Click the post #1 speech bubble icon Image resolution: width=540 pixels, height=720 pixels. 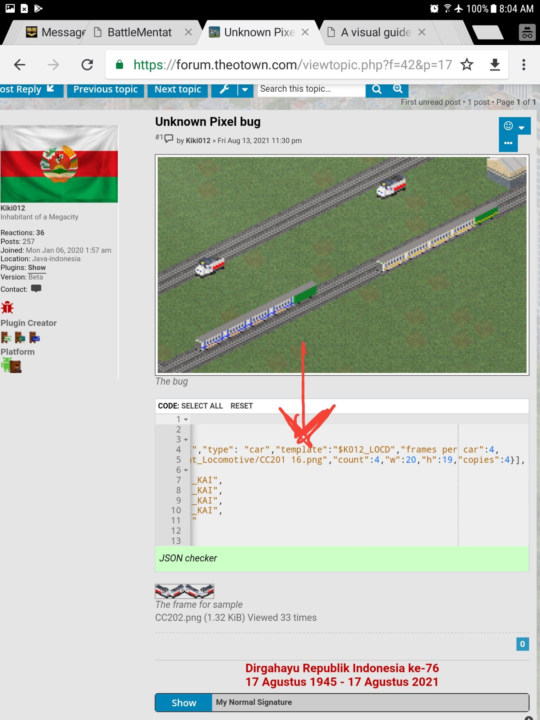pos(169,139)
